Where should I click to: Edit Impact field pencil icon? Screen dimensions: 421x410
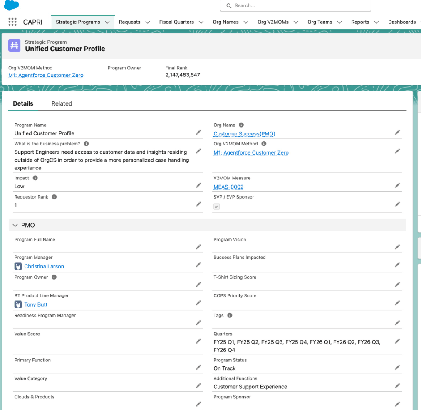tap(198, 185)
